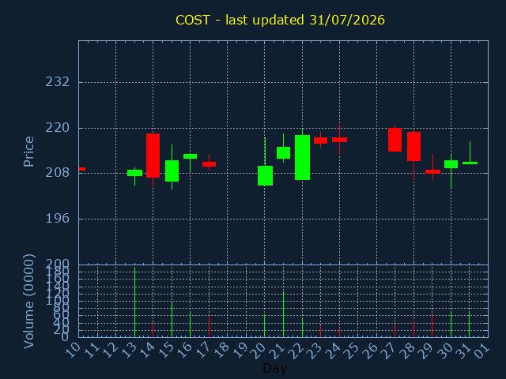506x379 pixels.
Task: Click the 208 price tick label
Action: (58, 173)
